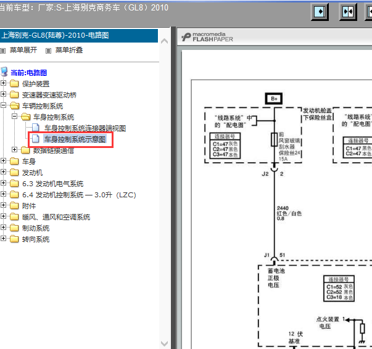Click the 数据链接通信 folder icon
Image resolution: width=372 pixels, height=349 pixels.
[x=25, y=150]
